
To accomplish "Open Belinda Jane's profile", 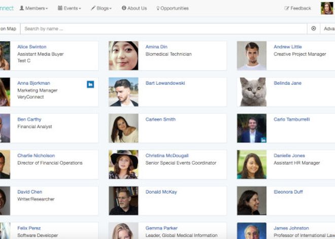I will click(x=288, y=83).
